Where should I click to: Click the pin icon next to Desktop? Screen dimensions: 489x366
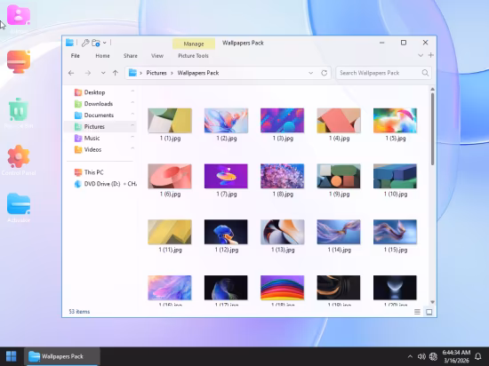point(132,91)
